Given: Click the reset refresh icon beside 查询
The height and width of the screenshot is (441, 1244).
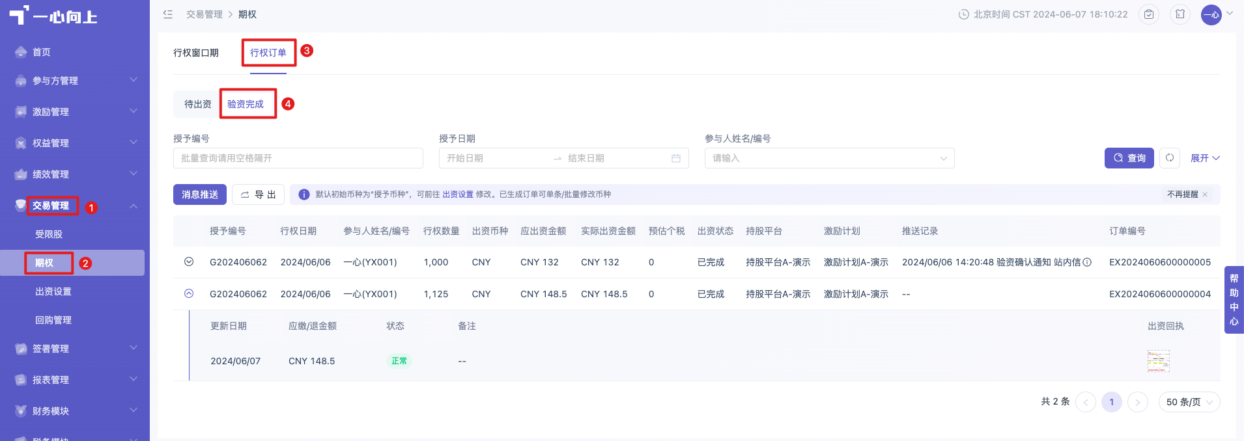Looking at the screenshot, I should point(1170,158).
